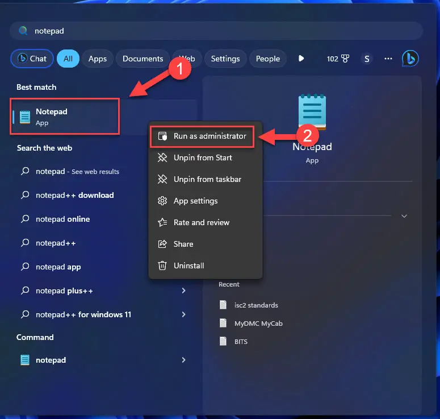Click the notepad command app icon
Screen dimensions: 440x419
pyautogui.click(x=25, y=360)
